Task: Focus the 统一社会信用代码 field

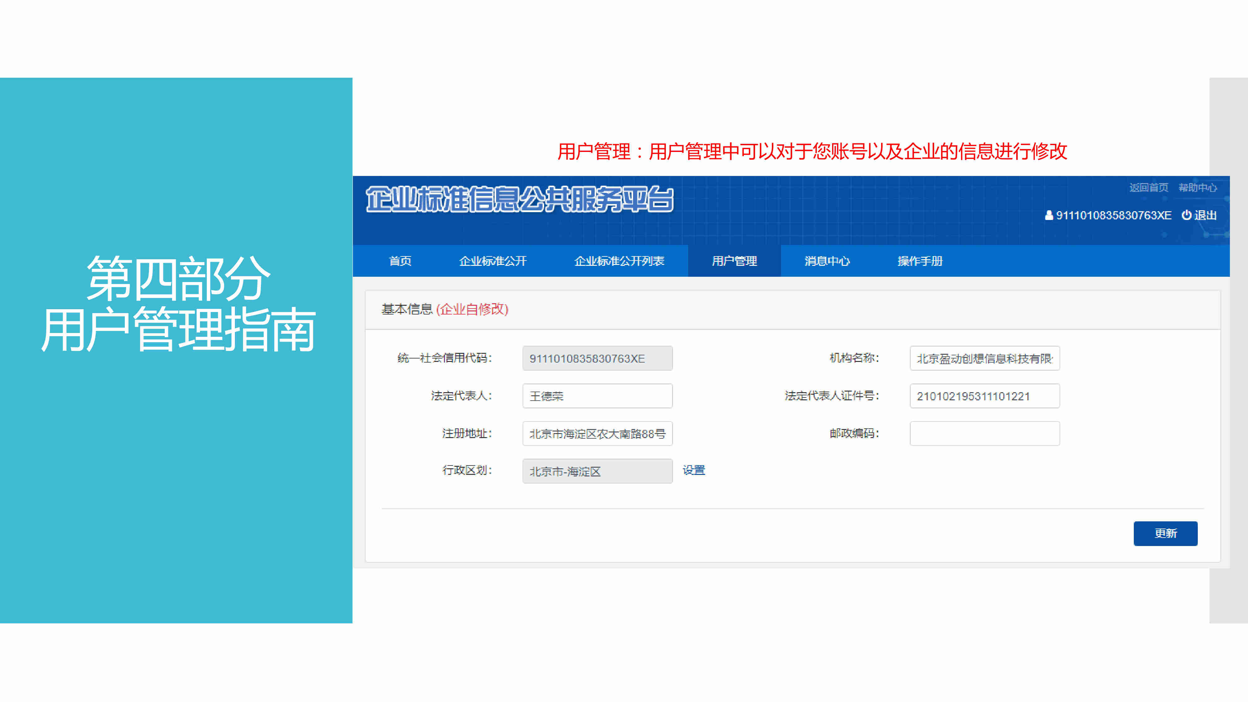Action: click(x=597, y=358)
